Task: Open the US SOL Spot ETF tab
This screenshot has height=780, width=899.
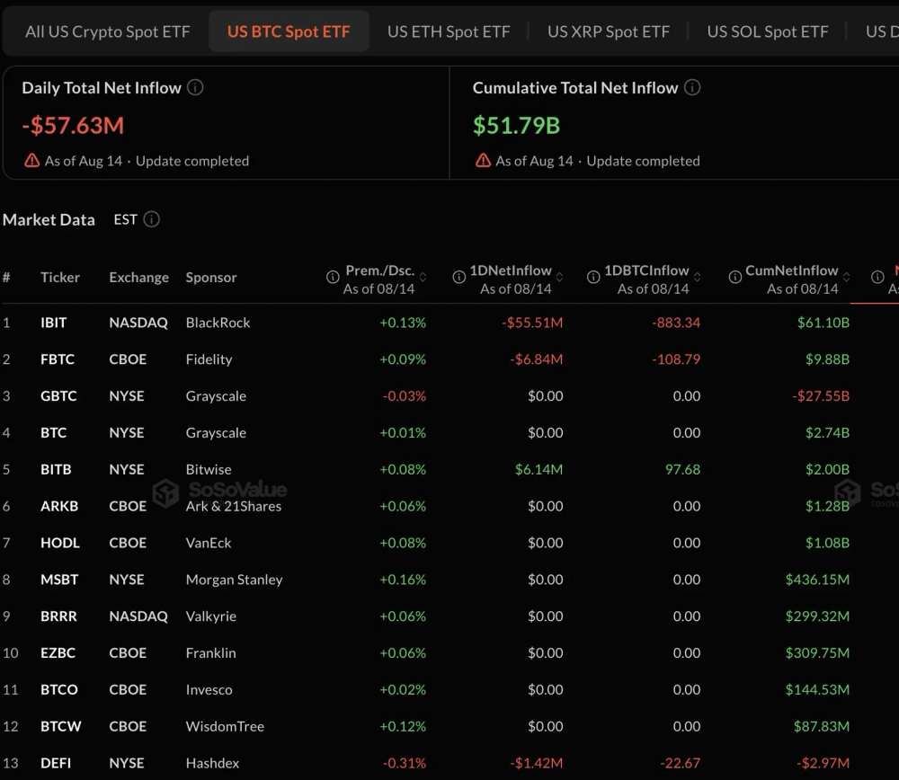Action: click(768, 31)
